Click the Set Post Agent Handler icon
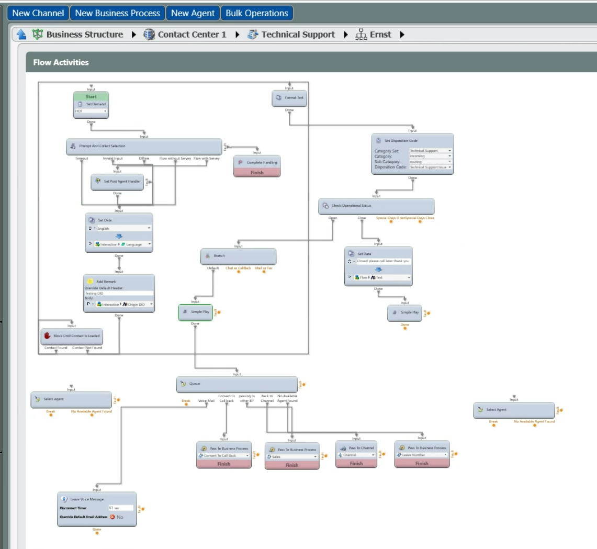 98,181
